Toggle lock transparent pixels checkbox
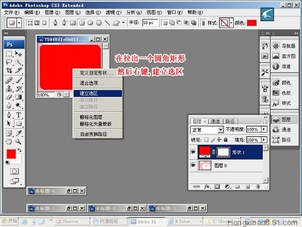The width and height of the screenshot is (302, 227). 206,139
